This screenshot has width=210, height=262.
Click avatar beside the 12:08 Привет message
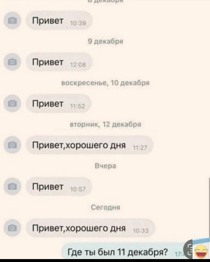click(x=12, y=62)
